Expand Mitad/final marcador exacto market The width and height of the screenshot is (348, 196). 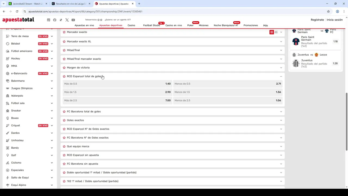point(281,59)
